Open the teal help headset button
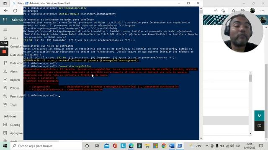 pyautogui.click(x=259, y=115)
